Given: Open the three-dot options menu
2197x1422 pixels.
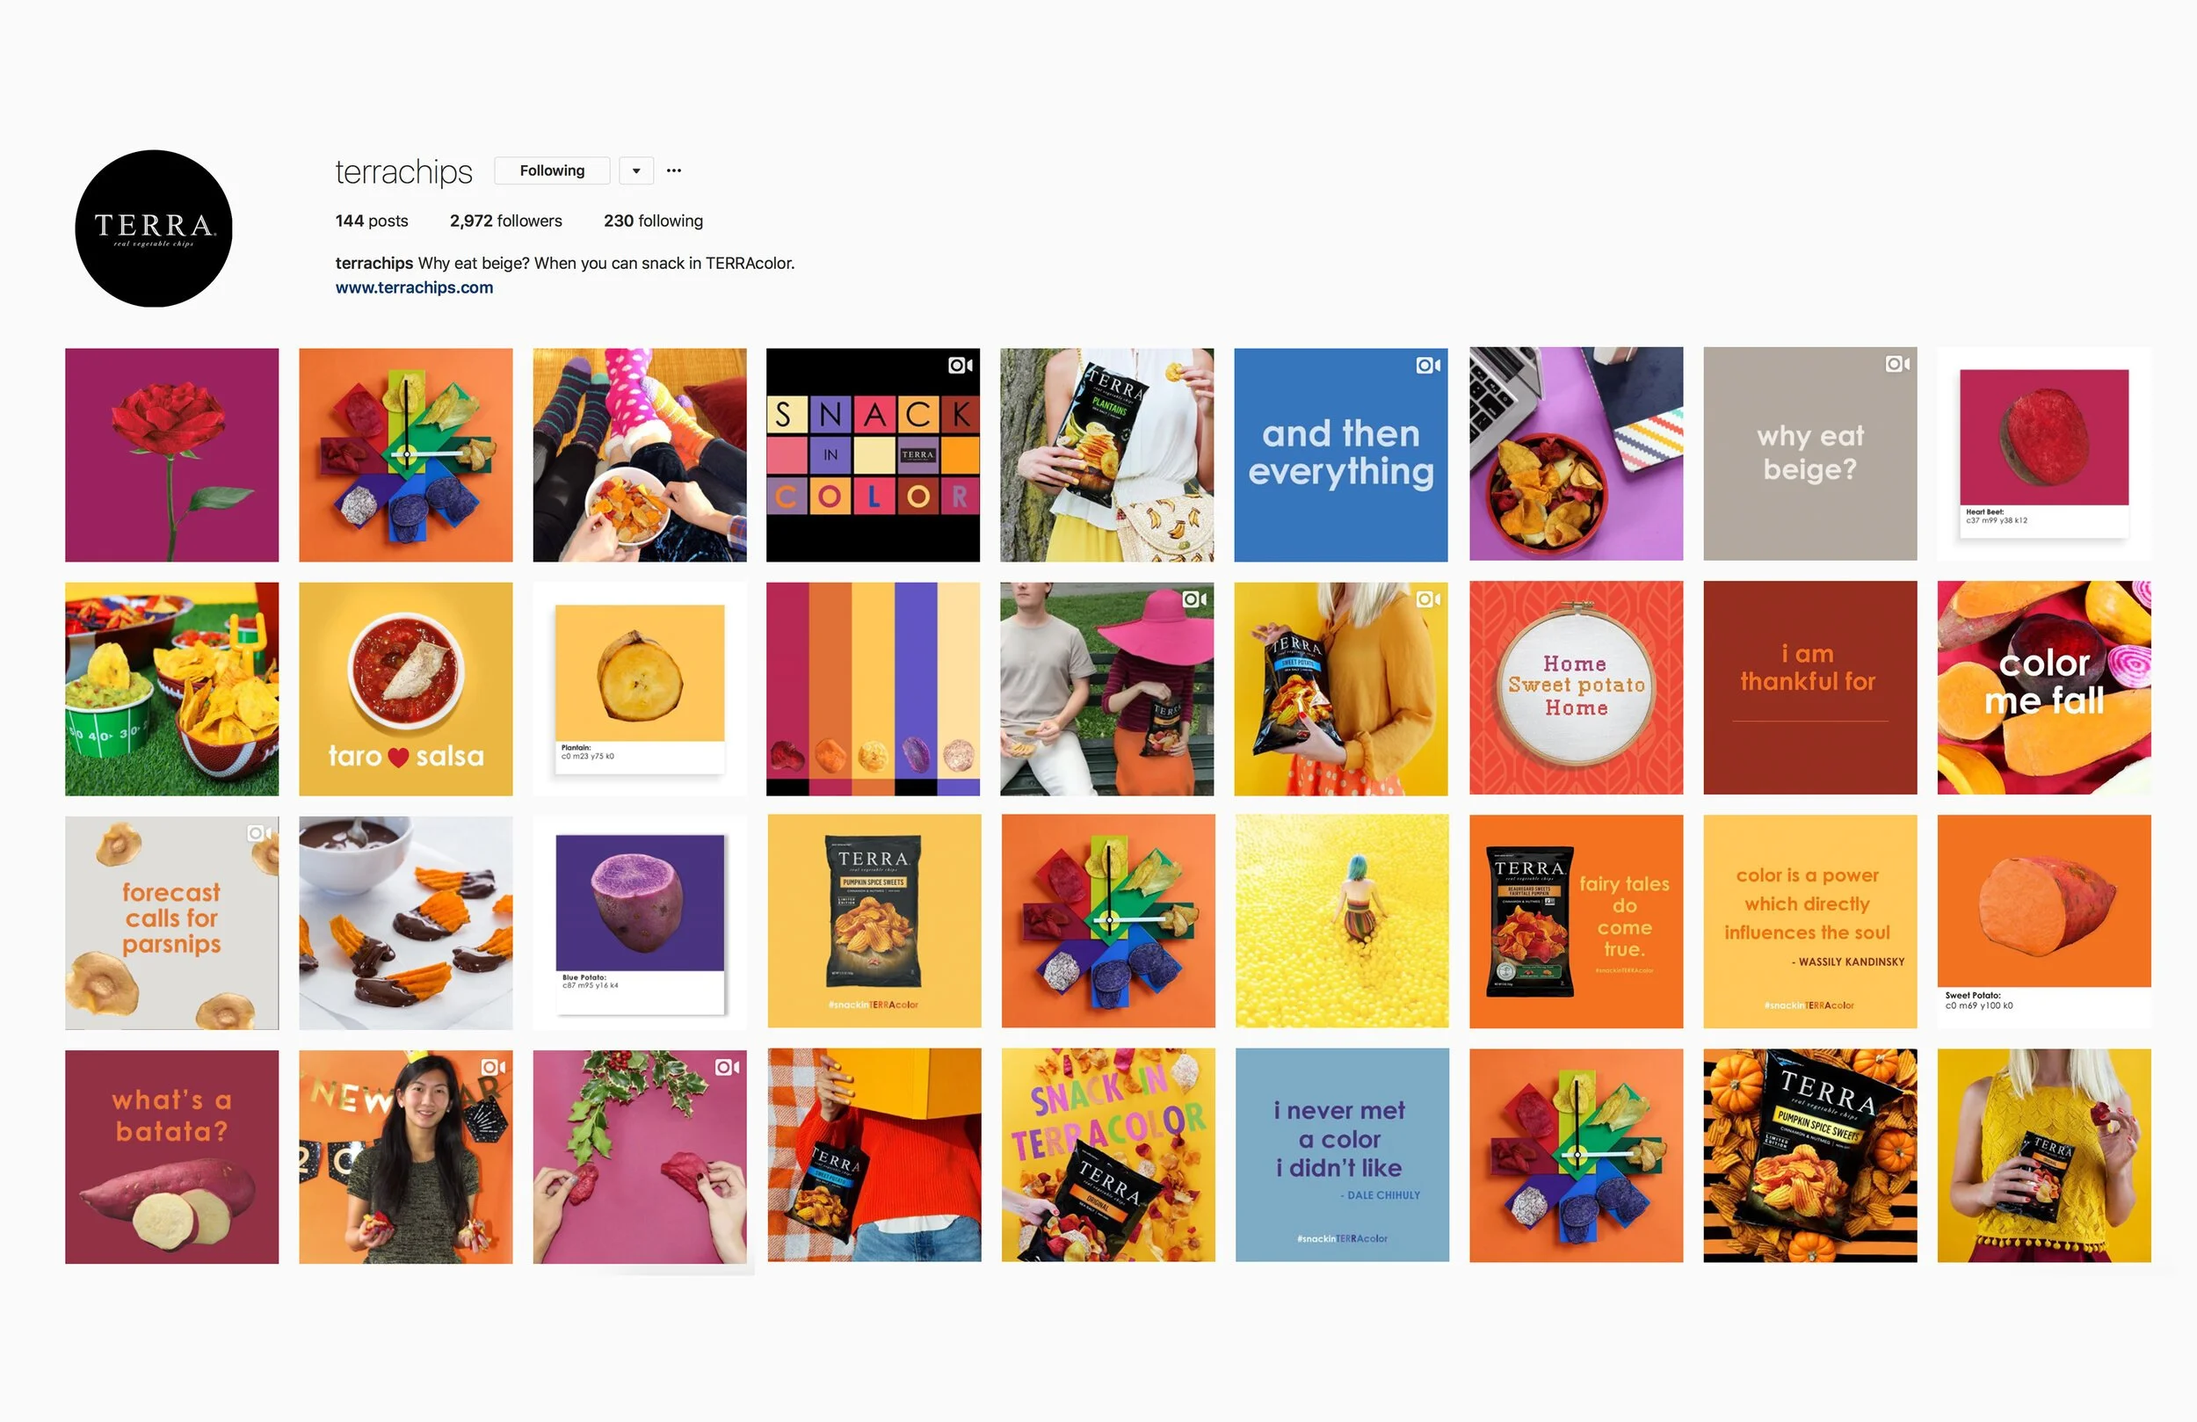Looking at the screenshot, I should [674, 170].
